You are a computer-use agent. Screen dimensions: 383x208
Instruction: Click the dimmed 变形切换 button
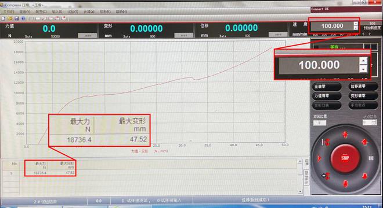pos(327,105)
